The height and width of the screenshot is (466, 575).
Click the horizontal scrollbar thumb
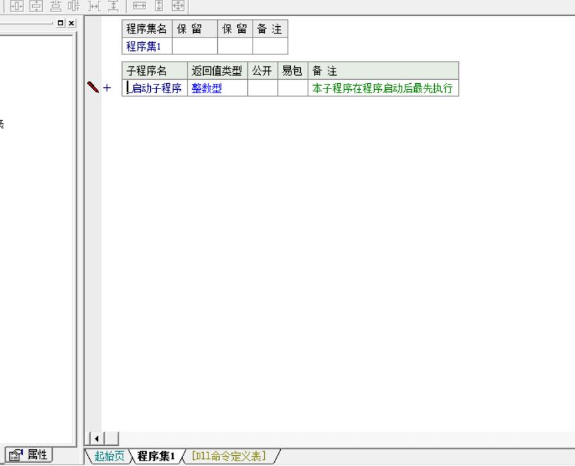[x=112, y=439]
